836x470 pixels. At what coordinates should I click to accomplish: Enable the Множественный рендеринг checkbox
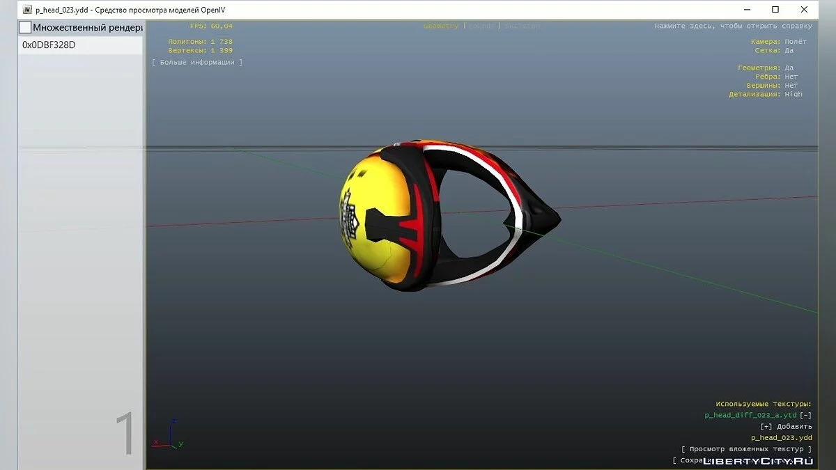25,28
